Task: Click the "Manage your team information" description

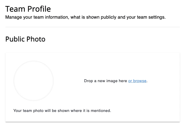Action: (85, 18)
